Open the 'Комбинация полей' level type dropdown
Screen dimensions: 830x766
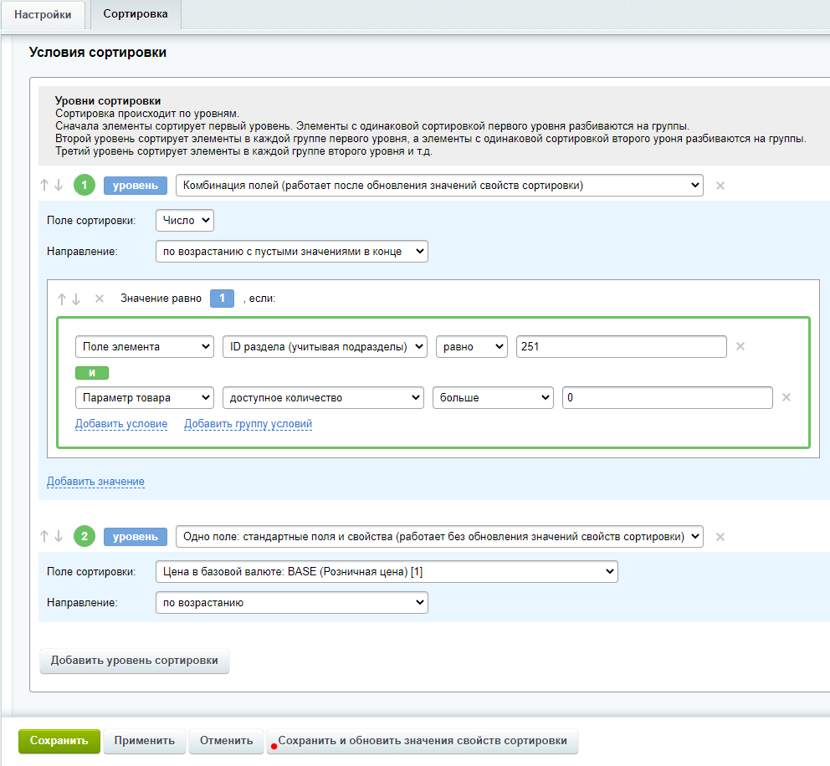[439, 186]
